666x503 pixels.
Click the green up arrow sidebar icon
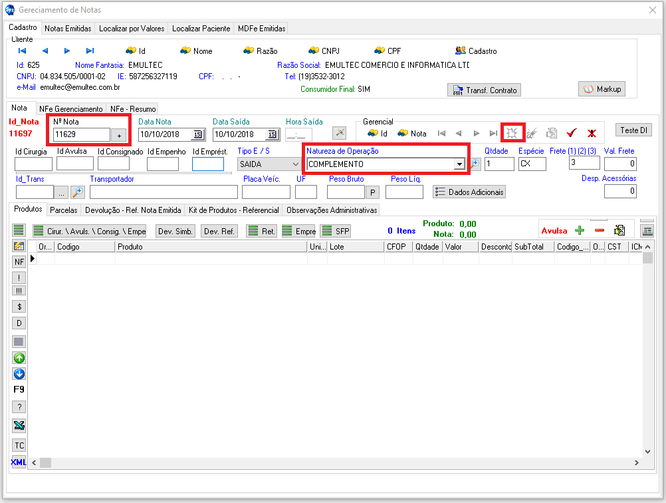point(19,357)
